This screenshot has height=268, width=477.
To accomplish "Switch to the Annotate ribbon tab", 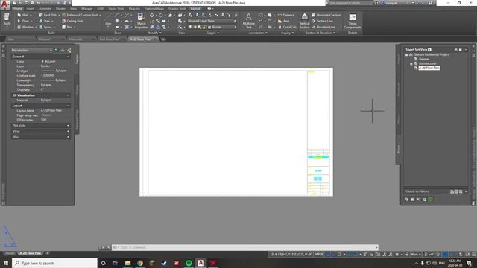I will (45, 9).
